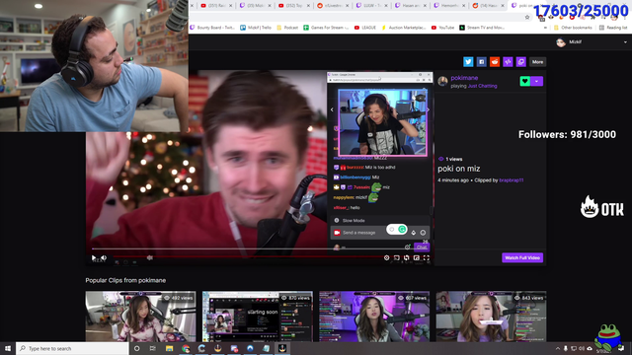The height and width of the screenshot is (355, 632).
Task: Mute the clip volume
Action: click(x=104, y=257)
